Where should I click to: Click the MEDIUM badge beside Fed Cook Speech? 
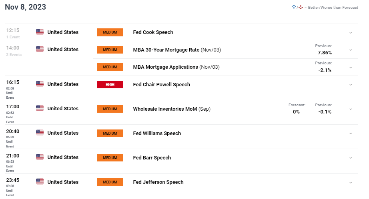(x=110, y=32)
